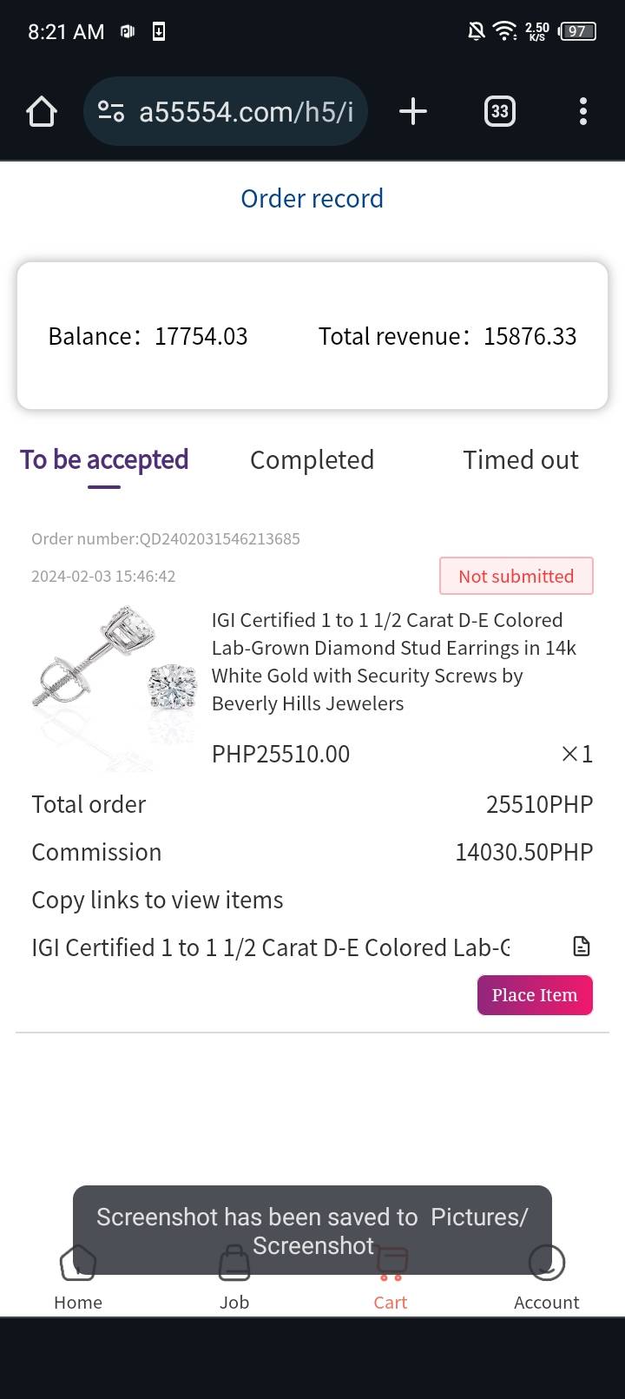Switch to the Completed tab
625x1399 pixels.
pos(312,460)
